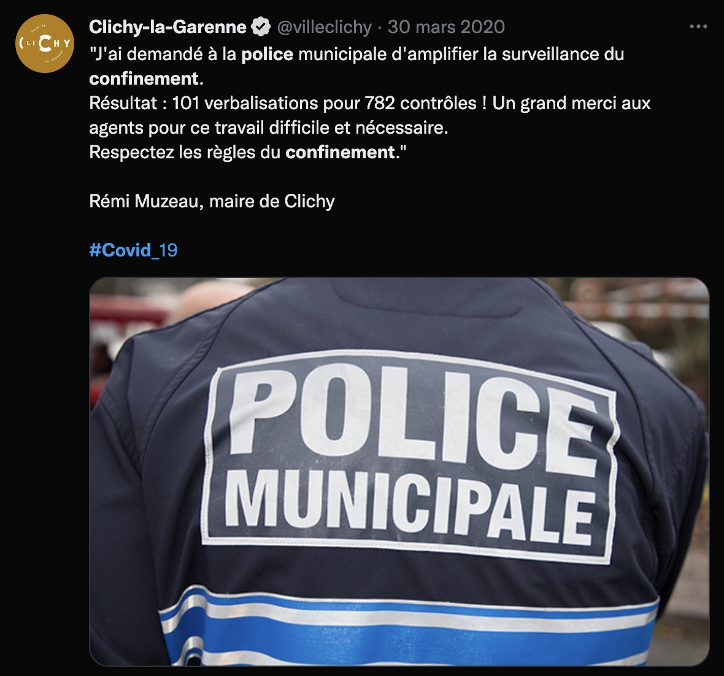The width and height of the screenshot is (724, 676).
Task: Open the tweet's 30 mars 2020 timestamp
Action: tap(446, 27)
